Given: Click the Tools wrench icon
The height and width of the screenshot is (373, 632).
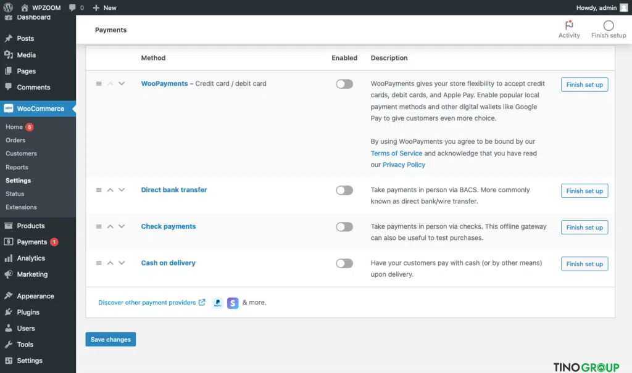Looking at the screenshot, I should tap(9, 345).
